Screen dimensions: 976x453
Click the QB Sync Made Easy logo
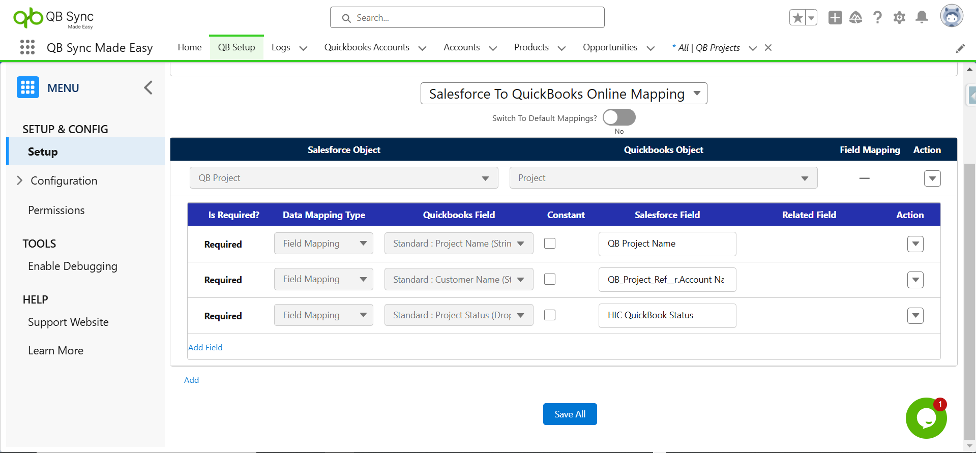click(x=53, y=18)
